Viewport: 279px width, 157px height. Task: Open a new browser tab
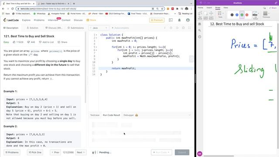(x=74, y=3)
